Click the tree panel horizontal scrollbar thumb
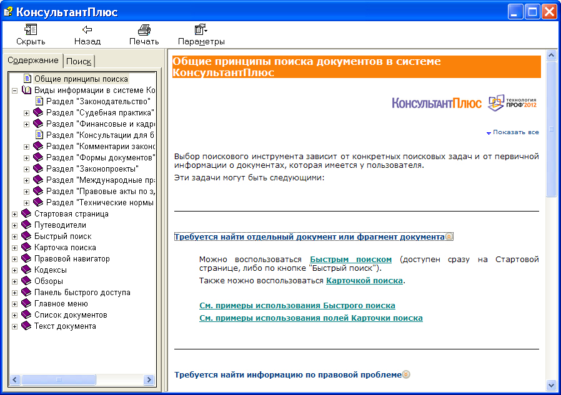The width and height of the screenshot is (561, 395). pyautogui.click(x=59, y=379)
